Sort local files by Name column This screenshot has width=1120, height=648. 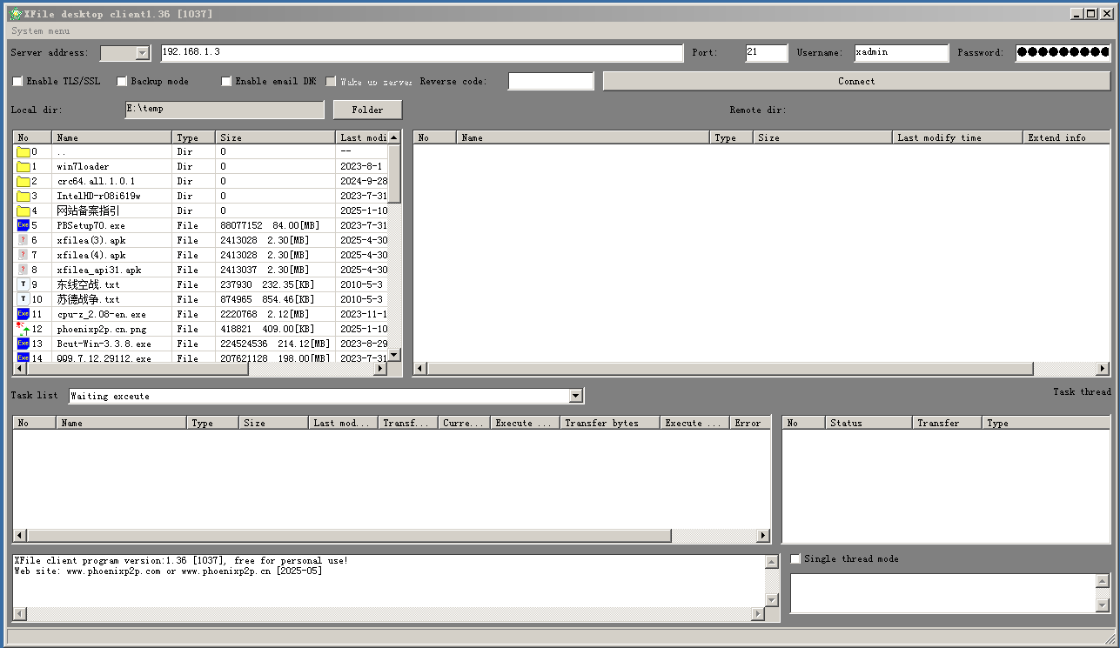tap(112, 137)
